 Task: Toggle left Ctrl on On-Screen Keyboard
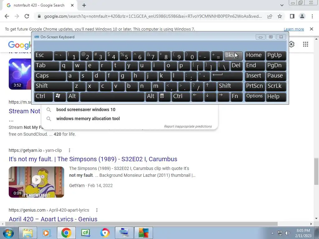(44, 96)
